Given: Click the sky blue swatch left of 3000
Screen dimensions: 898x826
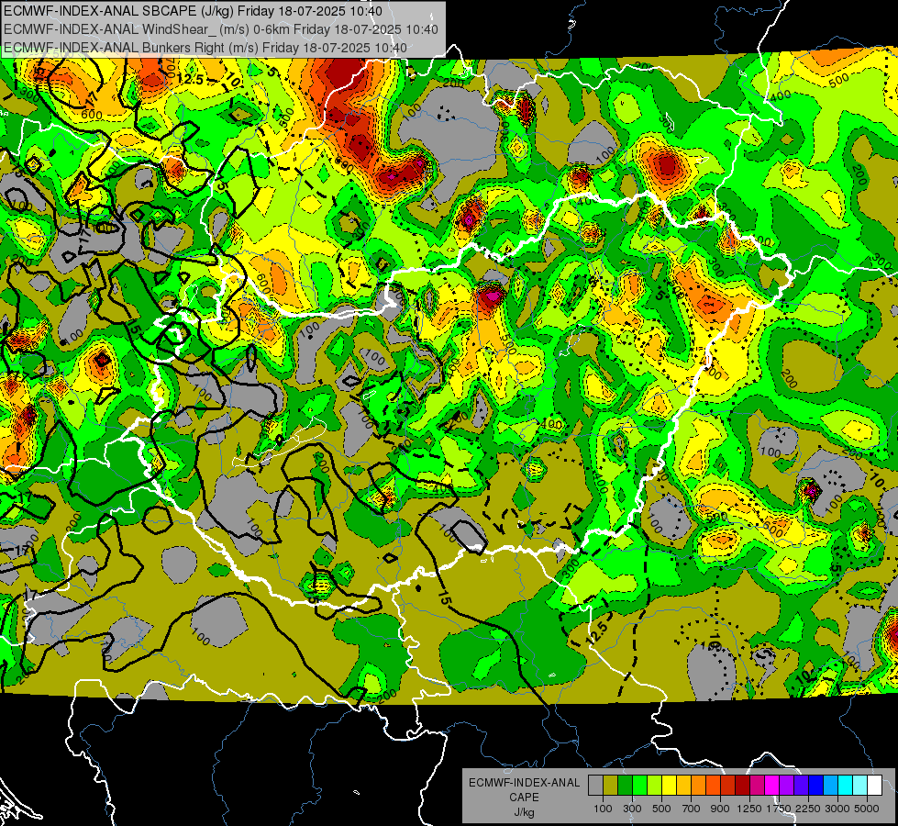Looking at the screenshot, I should point(830,786).
